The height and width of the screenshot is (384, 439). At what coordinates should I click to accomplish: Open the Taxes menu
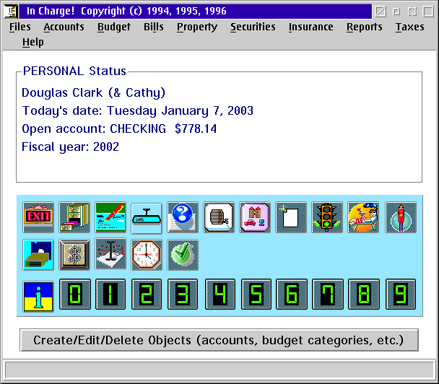pos(410,27)
